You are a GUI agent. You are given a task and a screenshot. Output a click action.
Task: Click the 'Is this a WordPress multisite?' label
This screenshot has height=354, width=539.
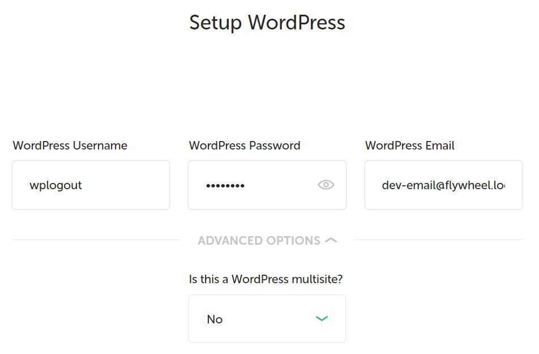[266, 279]
